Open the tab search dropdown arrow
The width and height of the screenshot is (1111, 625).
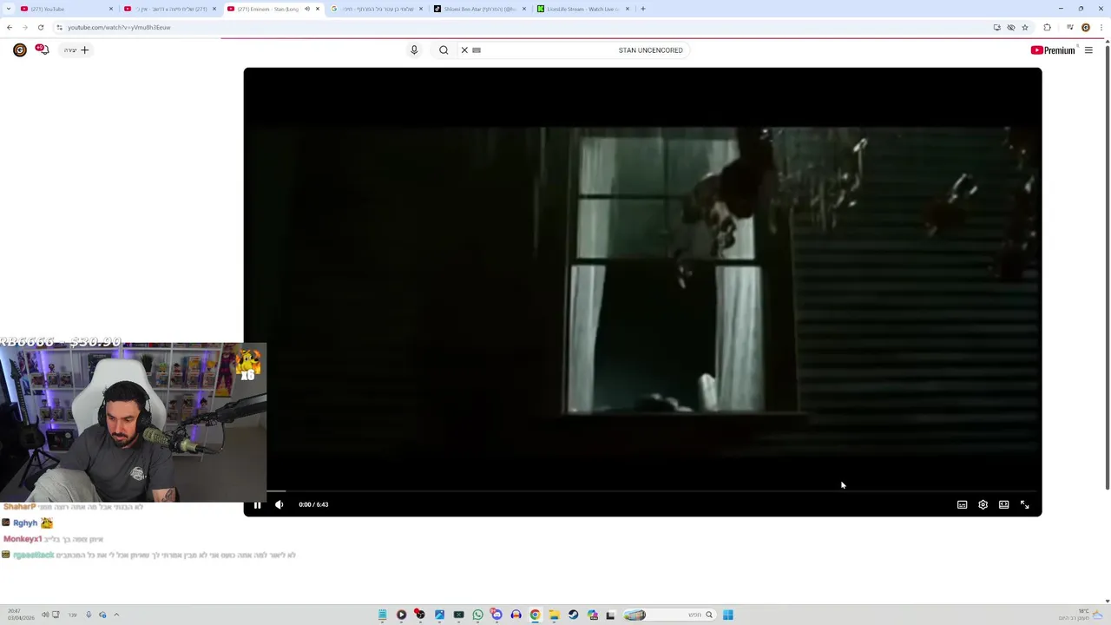click(x=9, y=9)
